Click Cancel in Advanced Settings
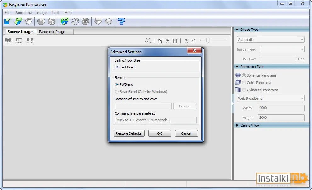The image size is (312, 190). [186, 133]
